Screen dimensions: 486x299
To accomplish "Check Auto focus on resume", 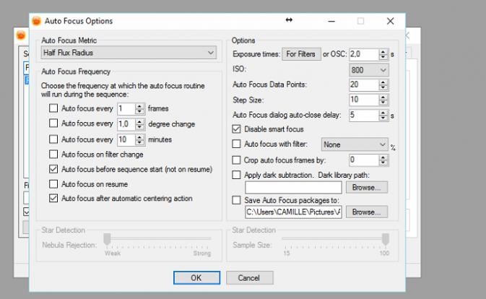I will (x=53, y=184).
